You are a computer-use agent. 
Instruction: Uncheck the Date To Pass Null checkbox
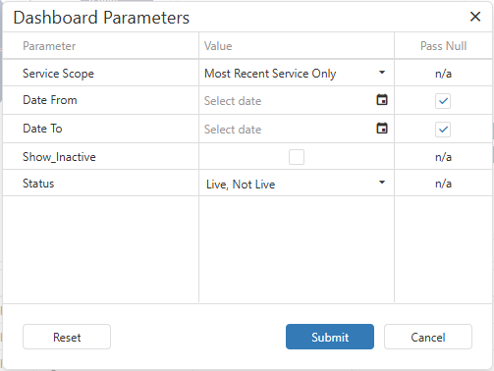tap(443, 130)
